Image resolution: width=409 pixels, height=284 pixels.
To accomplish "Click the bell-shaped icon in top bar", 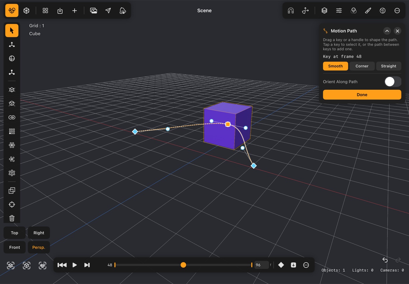I will click(x=123, y=11).
